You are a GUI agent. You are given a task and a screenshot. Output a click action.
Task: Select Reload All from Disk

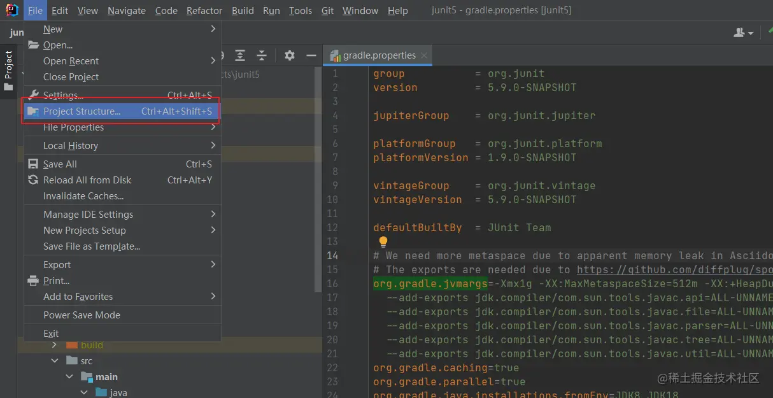pyautogui.click(x=122, y=180)
